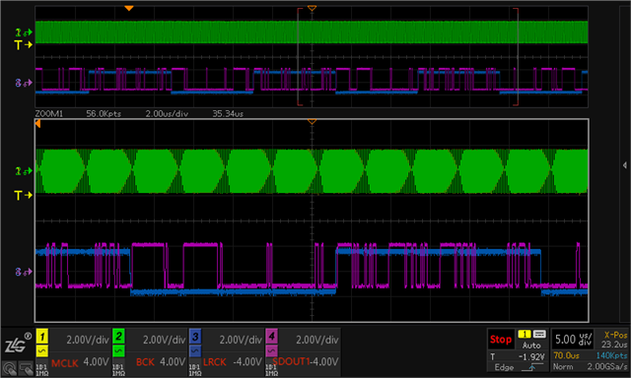631x378 pixels.
Task: Click the LRCK channel label
Action: point(215,362)
